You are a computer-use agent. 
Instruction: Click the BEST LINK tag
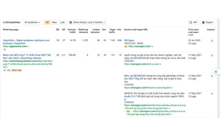(16, 70)
